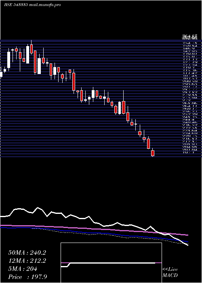Click the <<Live MACD label
202x283 pixels.
(x=170, y=272)
